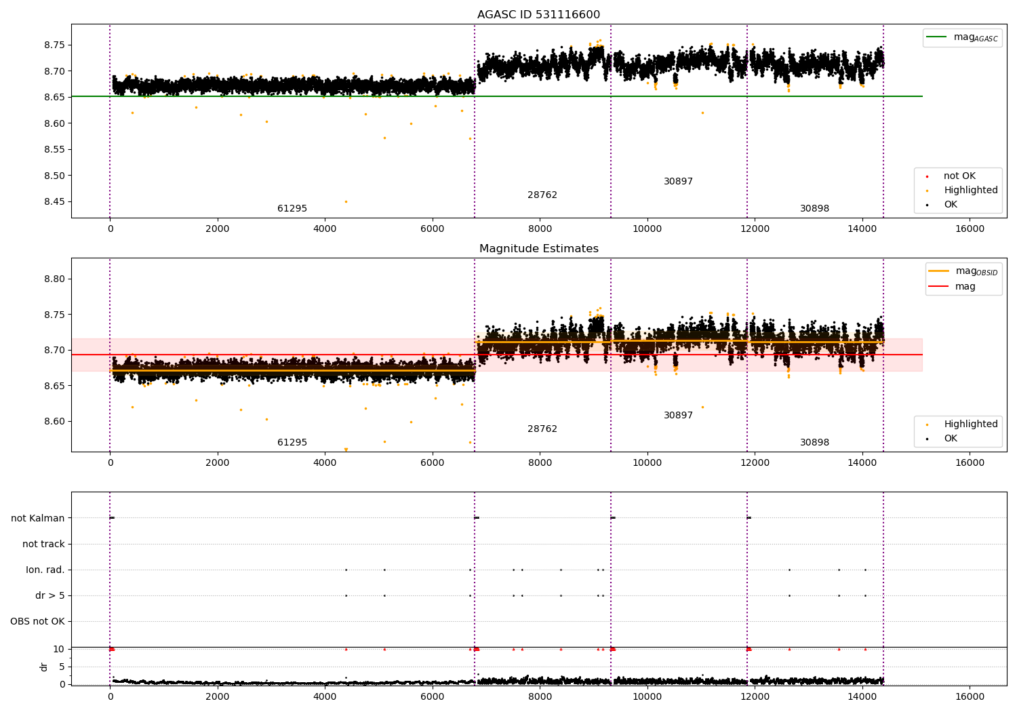Click the 'not track' row label
The image size is (1017, 712).
pos(43,545)
